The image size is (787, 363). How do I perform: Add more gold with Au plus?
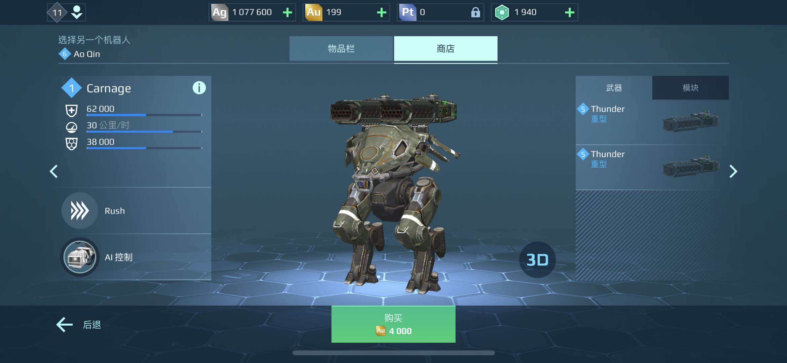(381, 13)
